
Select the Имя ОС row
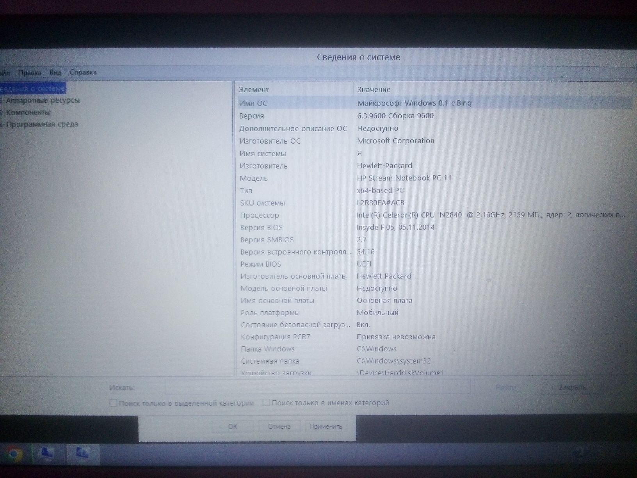[434, 103]
